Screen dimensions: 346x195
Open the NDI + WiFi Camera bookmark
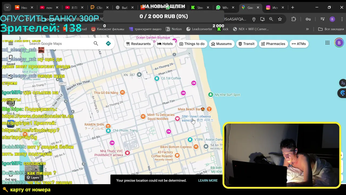(251, 29)
